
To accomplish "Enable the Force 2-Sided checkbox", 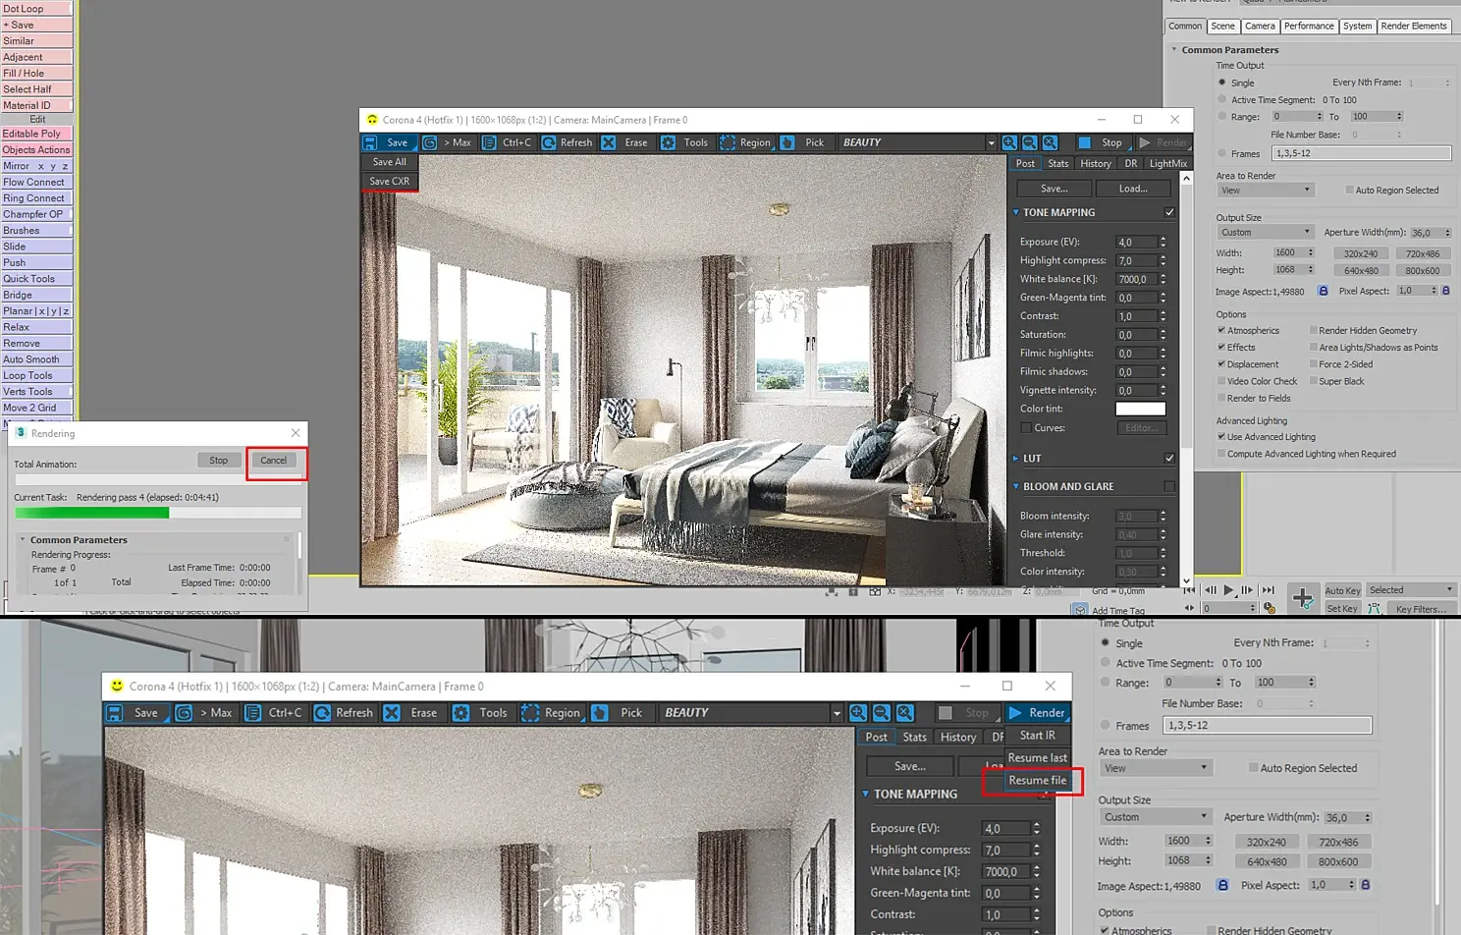I will point(1314,363).
